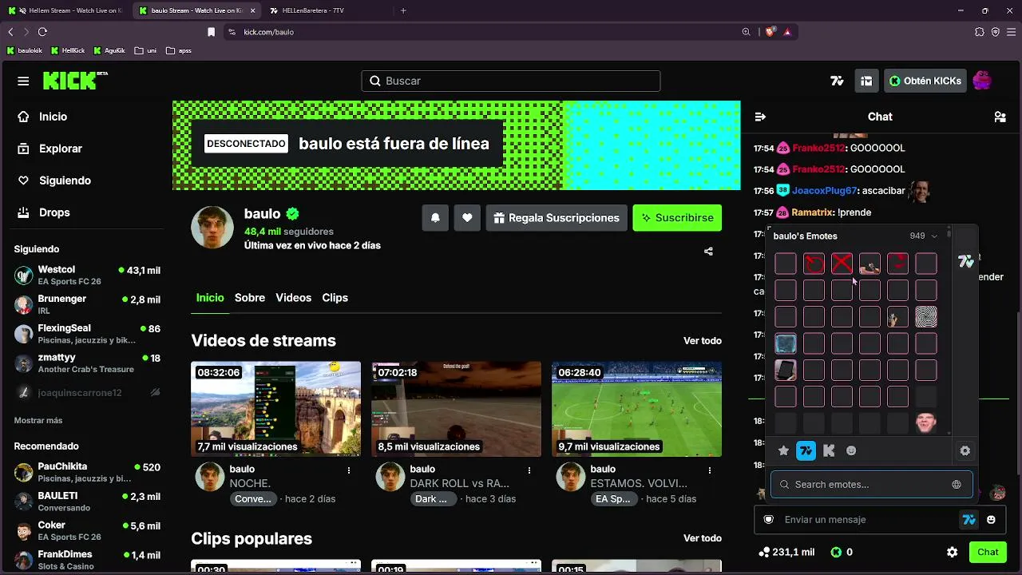Screen dimensions: 1022x575
Task: Open the rewards shop icon beside Obtén KICKs
Action: [866, 81]
